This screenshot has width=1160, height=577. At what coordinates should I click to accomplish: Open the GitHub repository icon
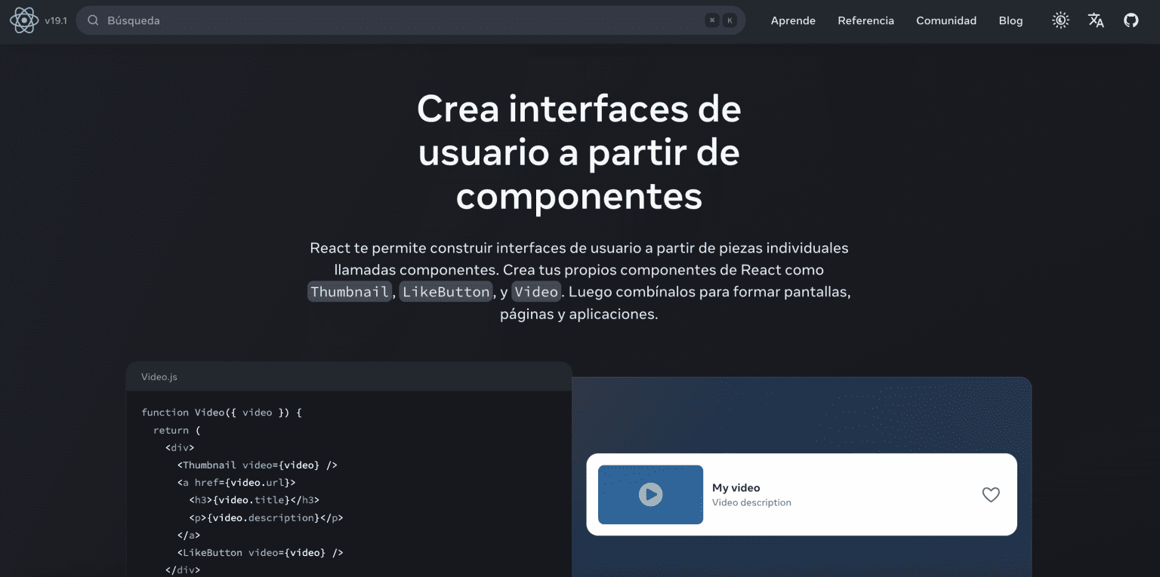(1131, 20)
